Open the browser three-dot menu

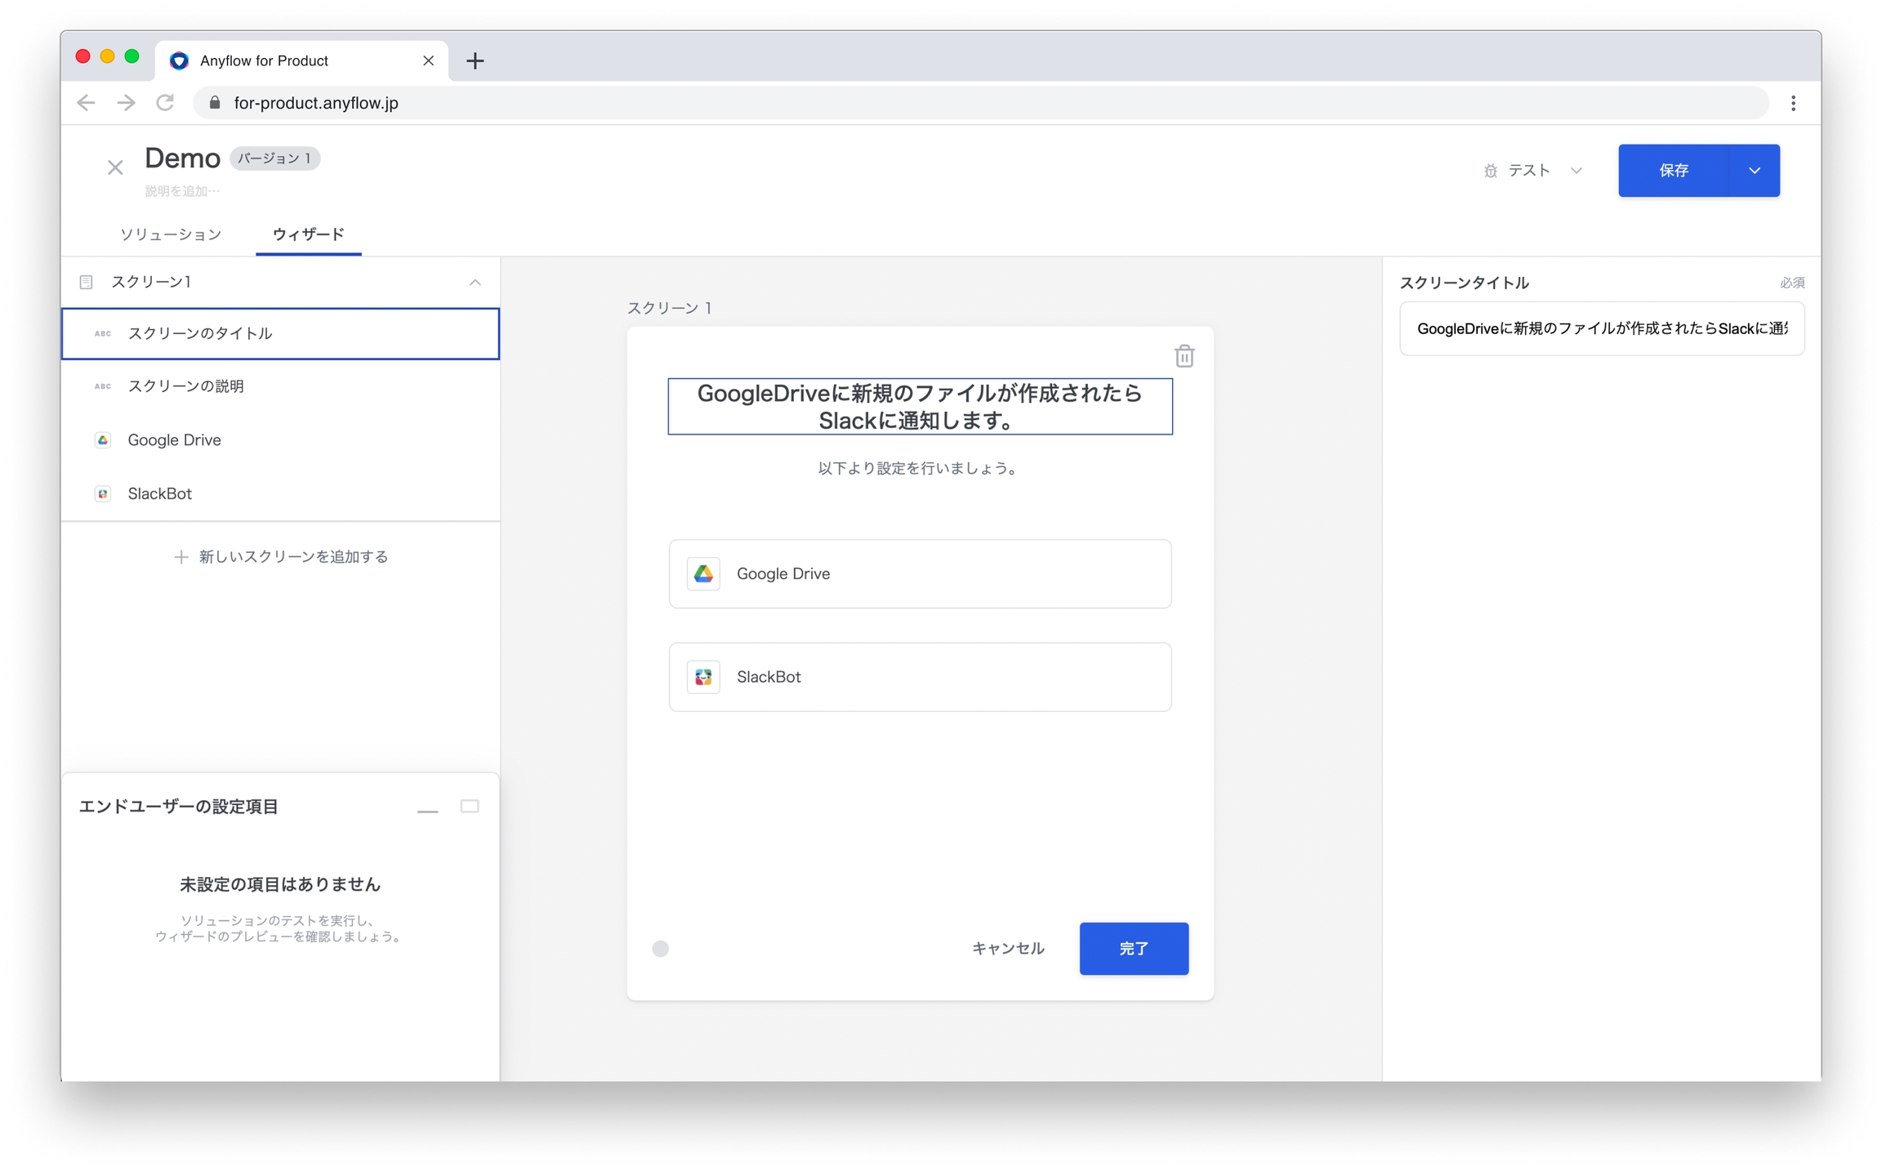click(x=1793, y=103)
